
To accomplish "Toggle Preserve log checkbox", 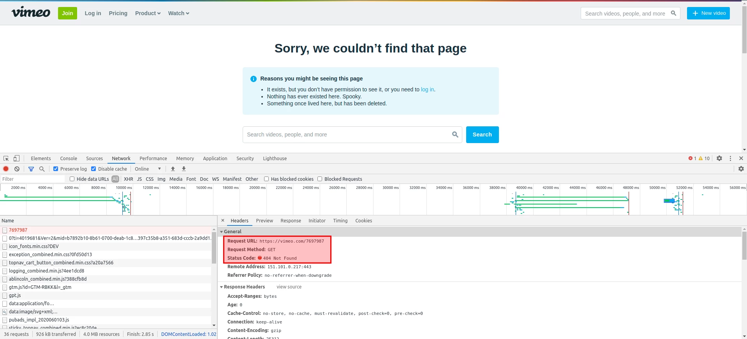I will pyautogui.click(x=56, y=169).
